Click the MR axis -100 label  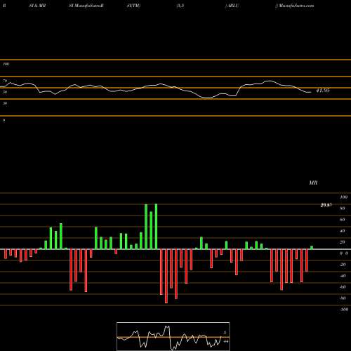344,310
